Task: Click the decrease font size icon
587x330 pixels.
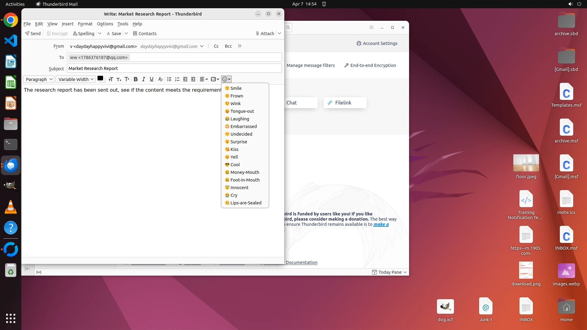Action: pyautogui.click(x=119, y=79)
